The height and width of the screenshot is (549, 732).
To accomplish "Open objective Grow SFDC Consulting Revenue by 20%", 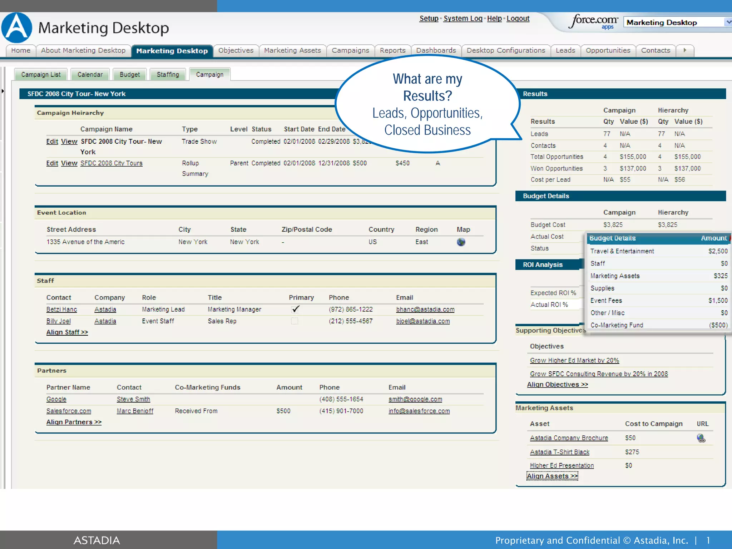I will [x=599, y=374].
